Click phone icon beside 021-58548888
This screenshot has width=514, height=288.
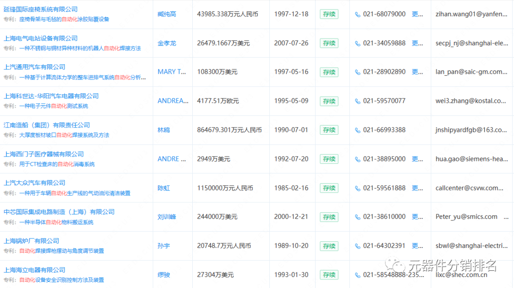pyautogui.click(x=357, y=275)
